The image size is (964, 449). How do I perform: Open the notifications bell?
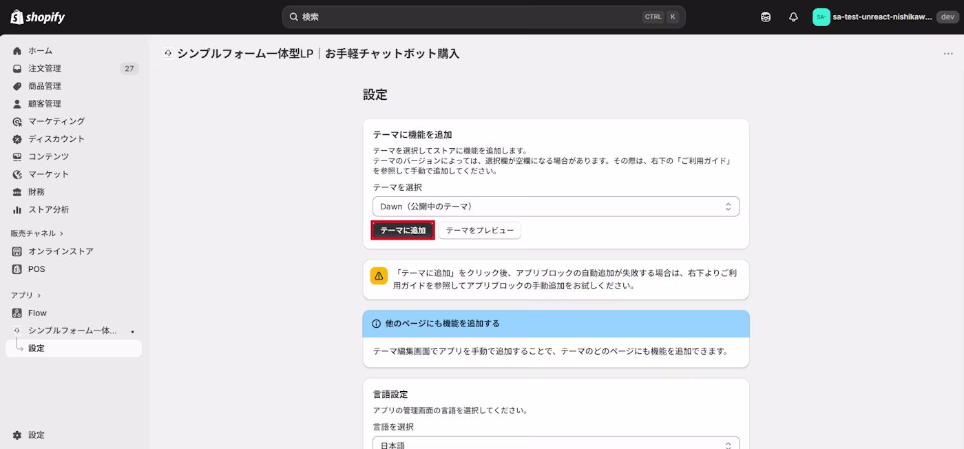click(x=793, y=17)
